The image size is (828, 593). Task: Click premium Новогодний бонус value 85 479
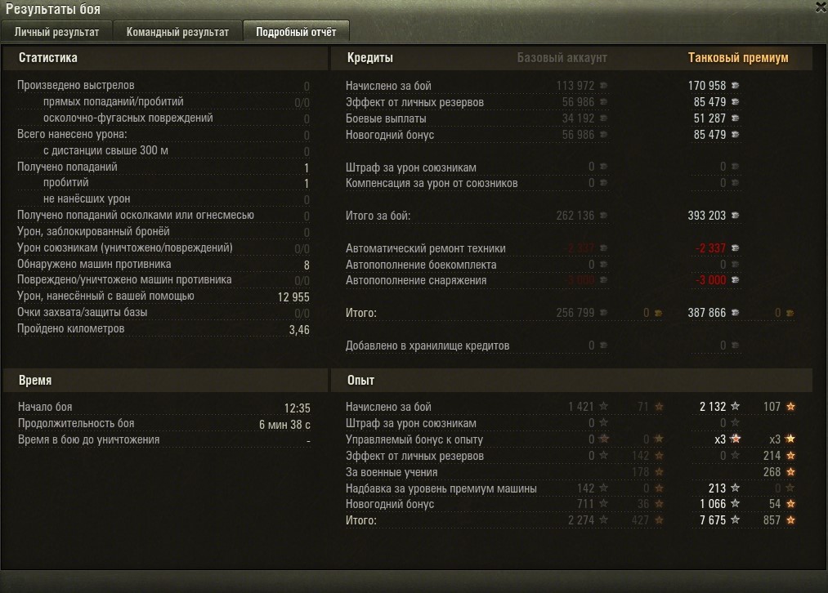pyautogui.click(x=709, y=135)
